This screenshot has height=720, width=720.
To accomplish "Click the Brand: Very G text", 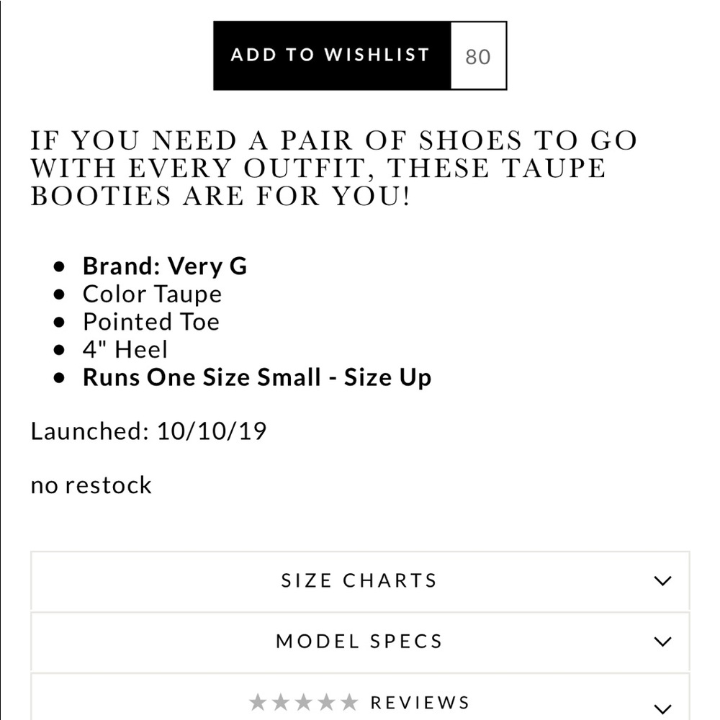I will click(x=165, y=266).
